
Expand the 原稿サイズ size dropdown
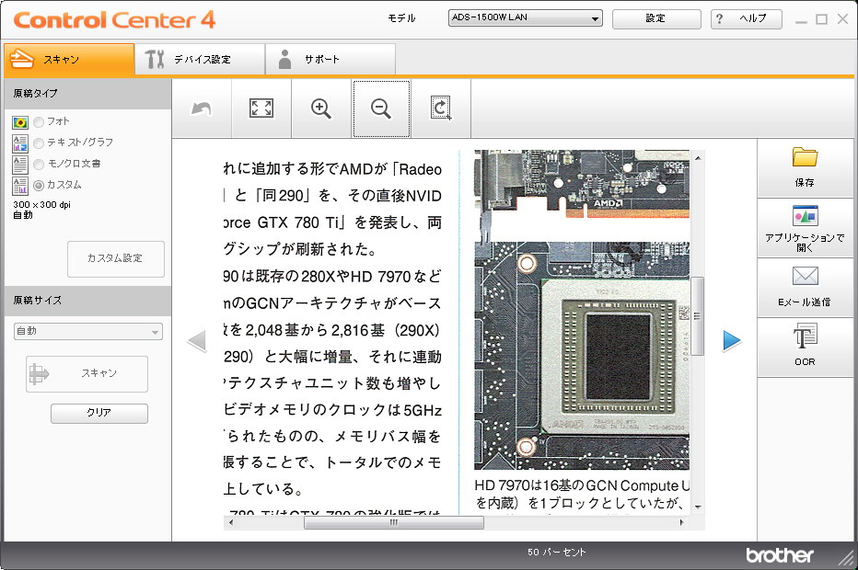point(87,332)
